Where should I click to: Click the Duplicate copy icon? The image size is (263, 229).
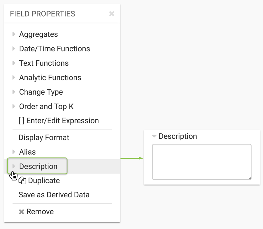(x=23, y=181)
